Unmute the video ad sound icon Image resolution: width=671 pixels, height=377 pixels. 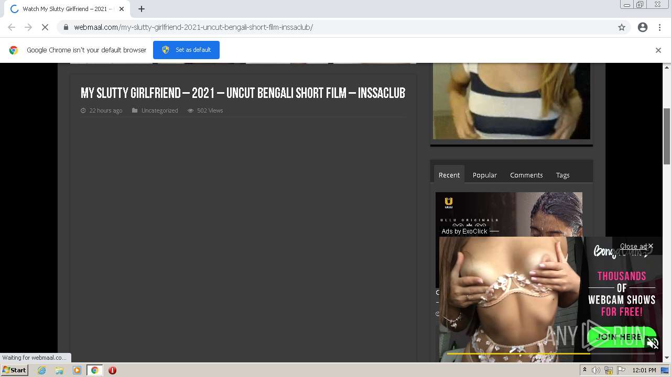click(653, 343)
